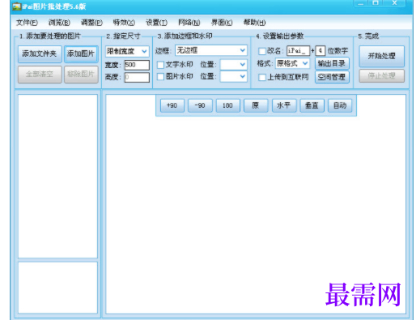
Task: Open the 帮助(H) menu
Action: [254, 23]
